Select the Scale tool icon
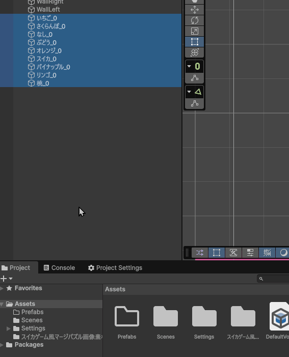The image size is (289, 357). click(194, 31)
